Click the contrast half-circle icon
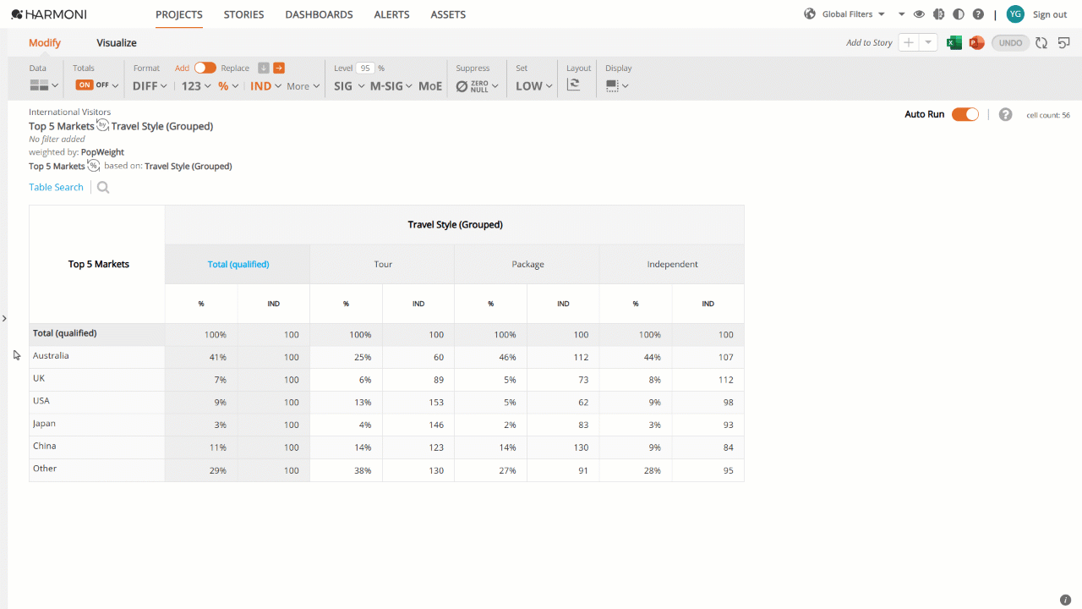The width and height of the screenshot is (1082, 609). click(958, 14)
